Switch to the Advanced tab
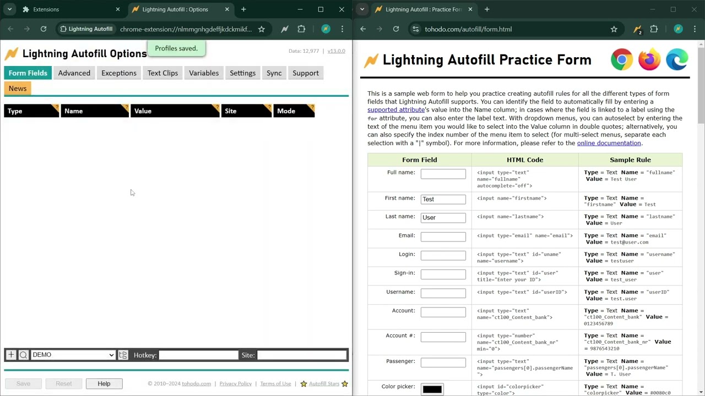Viewport: 705px width, 396px height. click(x=74, y=73)
